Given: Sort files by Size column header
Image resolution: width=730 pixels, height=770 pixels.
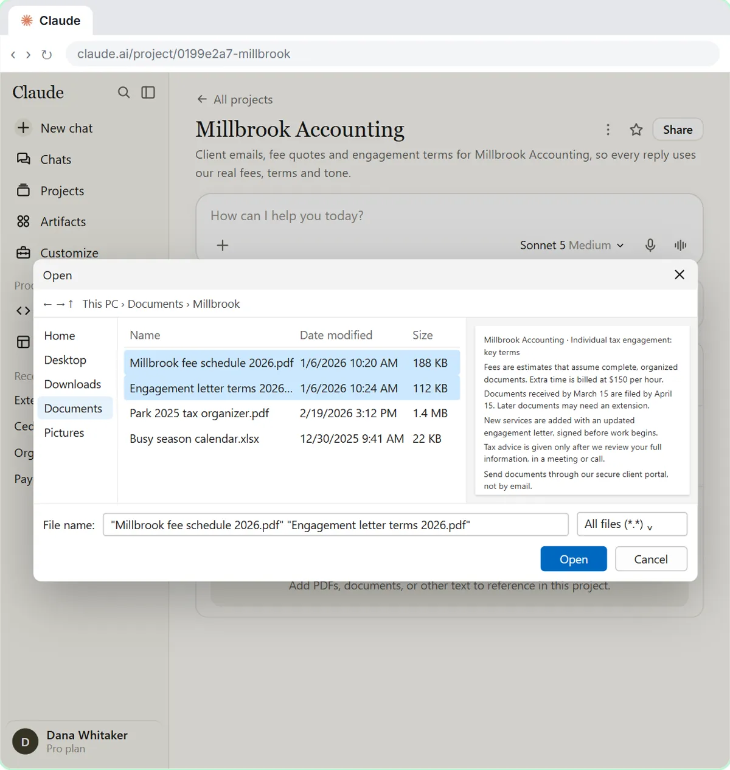Looking at the screenshot, I should tap(423, 335).
